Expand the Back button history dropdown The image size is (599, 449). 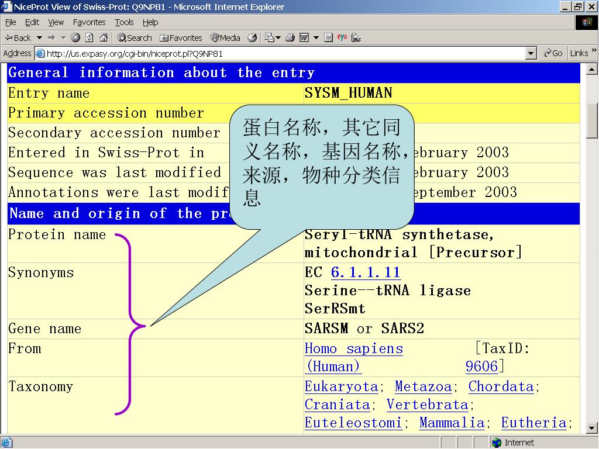coord(39,38)
